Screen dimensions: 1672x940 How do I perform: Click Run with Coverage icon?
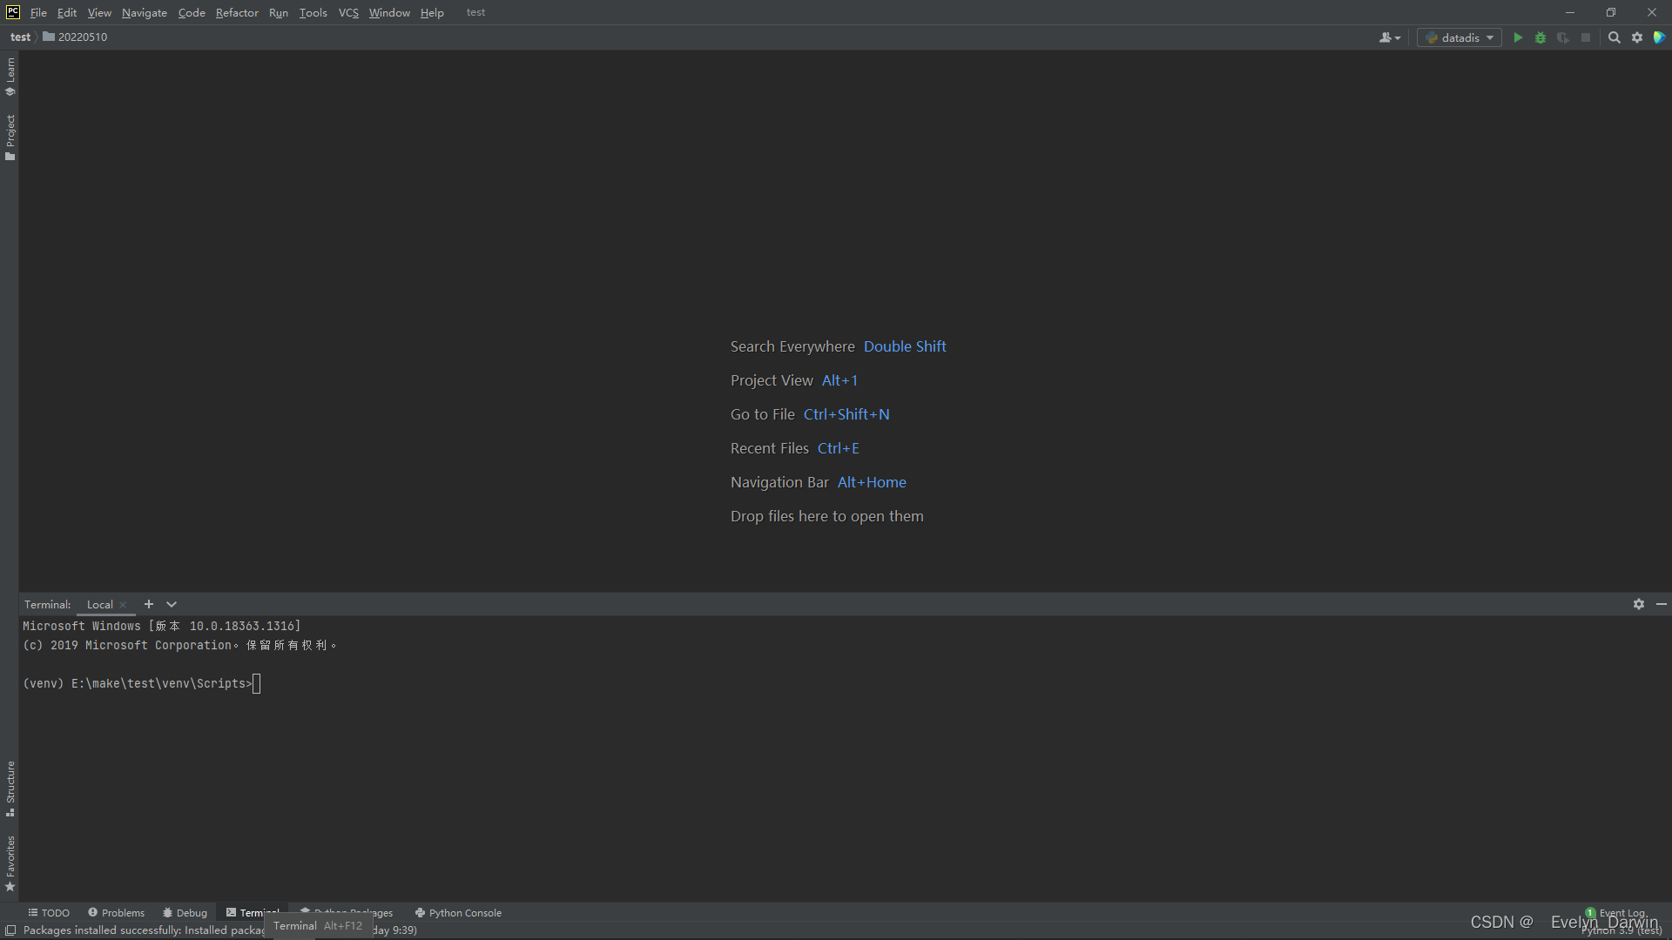coord(1563,37)
